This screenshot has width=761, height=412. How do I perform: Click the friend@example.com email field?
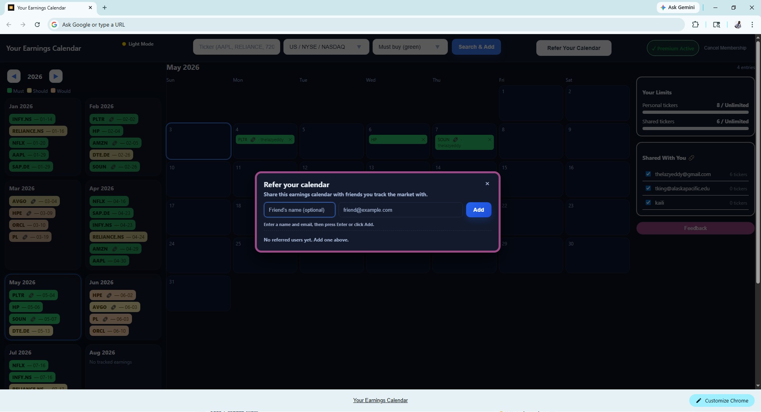pyautogui.click(x=400, y=210)
